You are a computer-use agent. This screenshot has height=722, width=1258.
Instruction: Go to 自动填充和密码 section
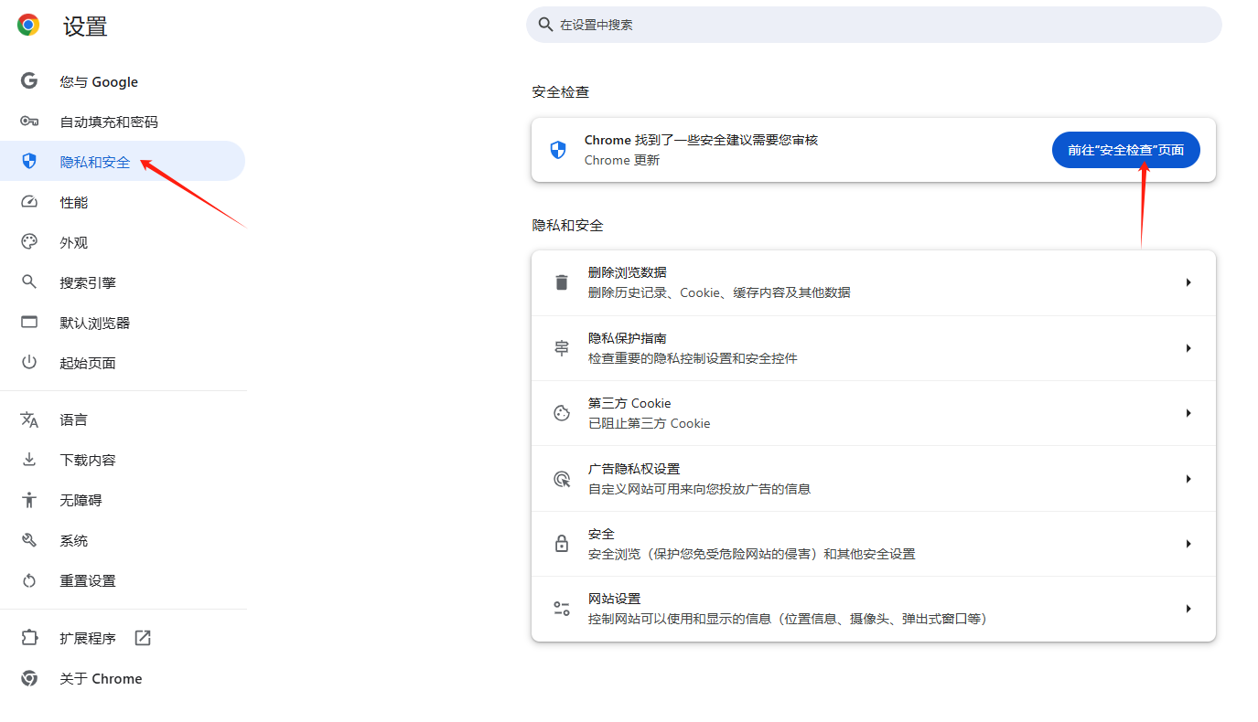click(123, 122)
